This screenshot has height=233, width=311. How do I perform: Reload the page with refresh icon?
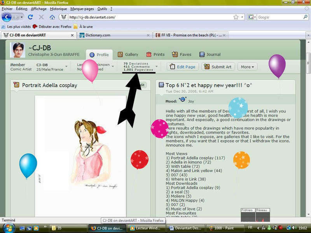pos(30,17)
